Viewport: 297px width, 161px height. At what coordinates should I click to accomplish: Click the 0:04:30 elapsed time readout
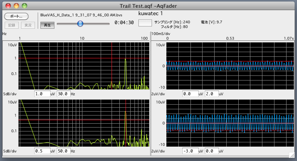click(124, 23)
